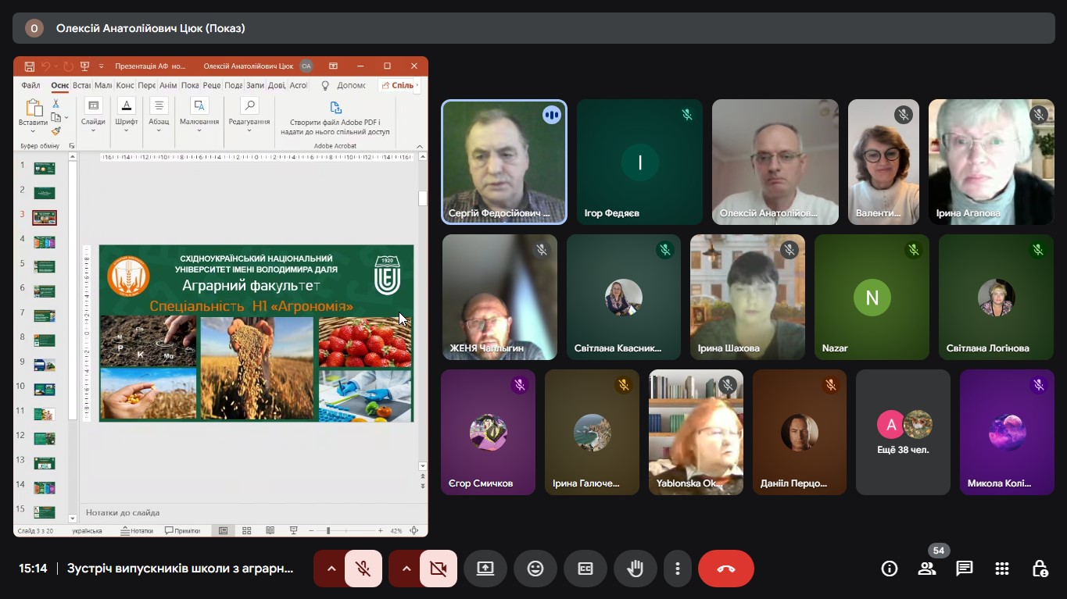This screenshot has width=1067, height=599.
Task: Open the chat with everyone icon
Action: pos(965,569)
